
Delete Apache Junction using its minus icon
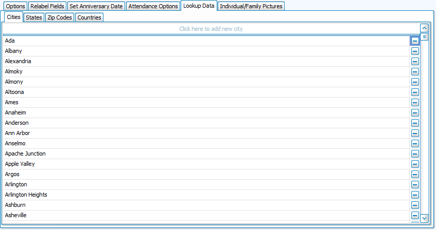click(414, 154)
